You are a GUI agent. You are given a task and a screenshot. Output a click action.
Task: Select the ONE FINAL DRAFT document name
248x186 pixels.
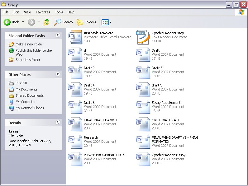click(165, 120)
